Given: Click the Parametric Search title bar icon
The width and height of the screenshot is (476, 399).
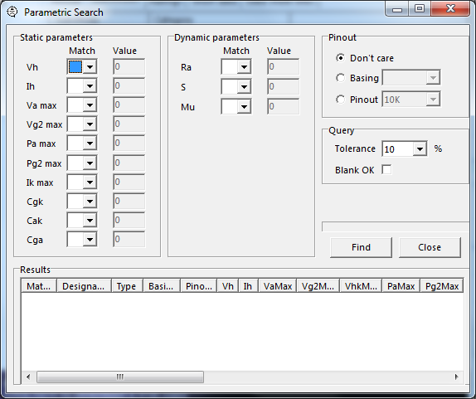Looking at the screenshot, I should click(12, 12).
